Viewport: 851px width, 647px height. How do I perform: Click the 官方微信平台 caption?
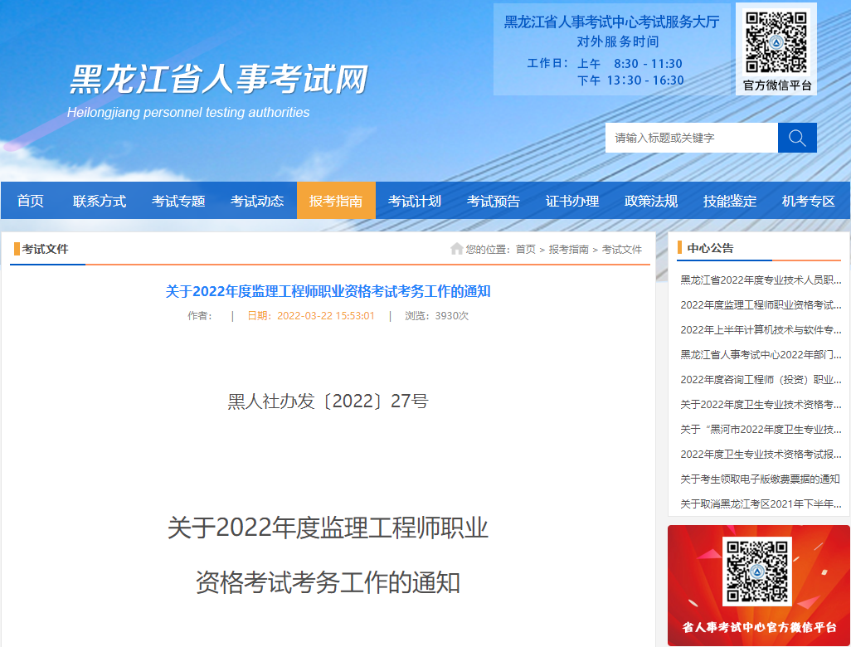(777, 85)
